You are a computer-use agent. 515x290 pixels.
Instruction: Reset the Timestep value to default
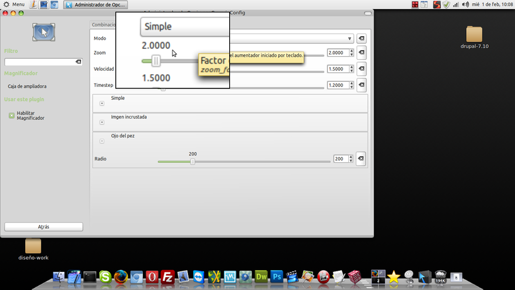361,84
